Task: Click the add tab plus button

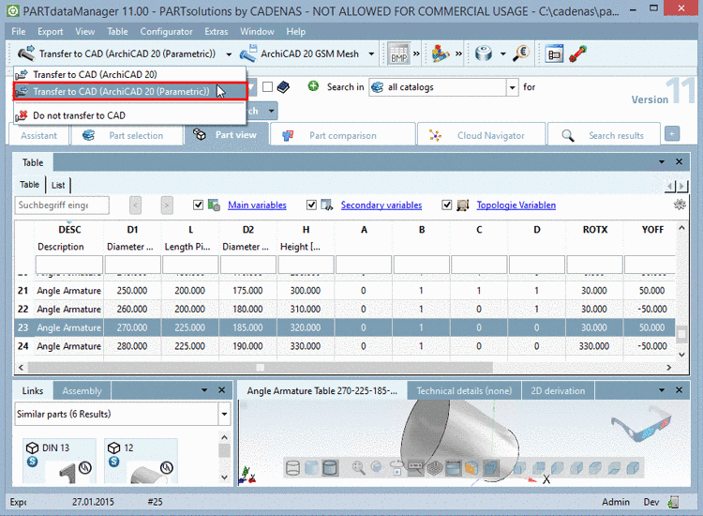Action: click(671, 134)
